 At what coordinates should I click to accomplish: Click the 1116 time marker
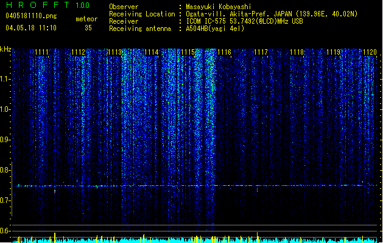(x=224, y=52)
